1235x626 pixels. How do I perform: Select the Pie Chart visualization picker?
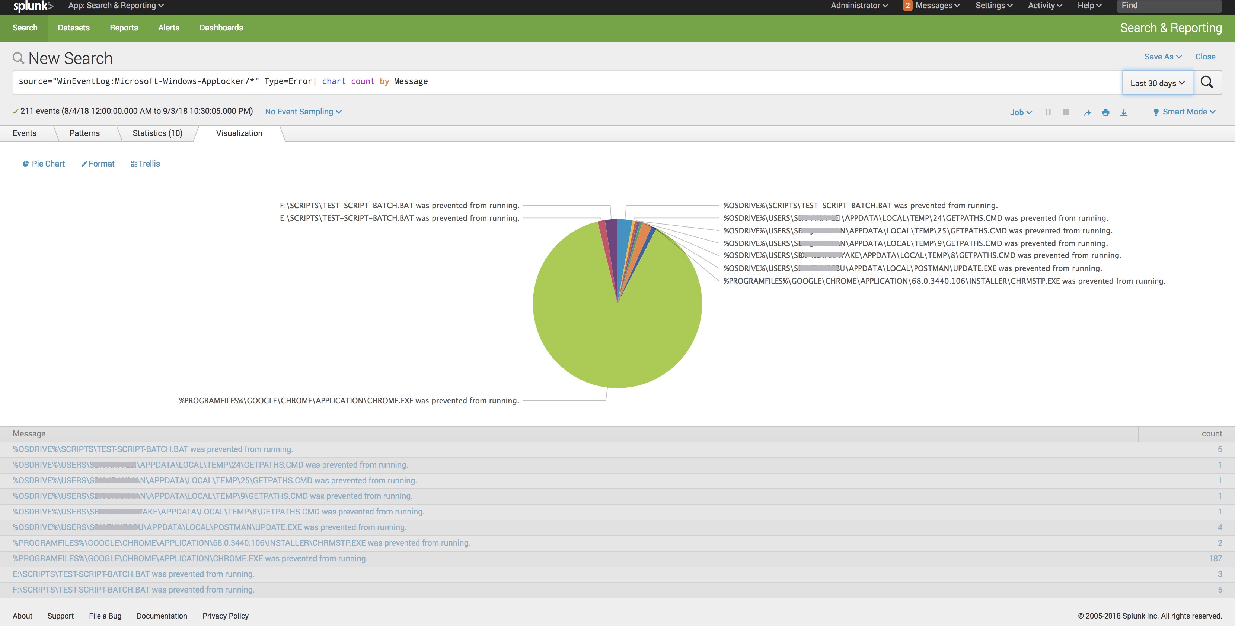pyautogui.click(x=43, y=163)
